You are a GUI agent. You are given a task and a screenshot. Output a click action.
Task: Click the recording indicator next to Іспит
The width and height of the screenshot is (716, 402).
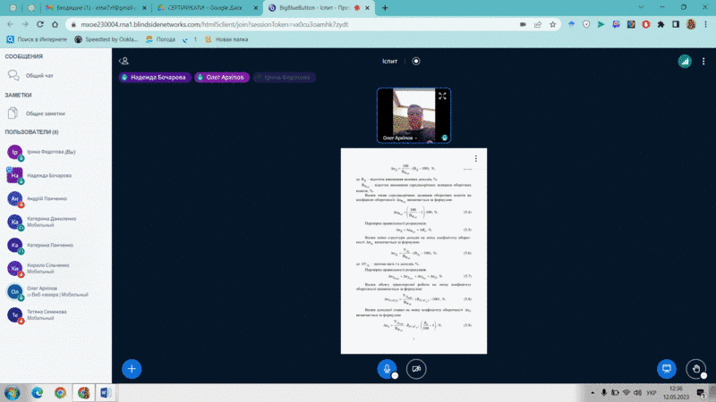tap(416, 61)
